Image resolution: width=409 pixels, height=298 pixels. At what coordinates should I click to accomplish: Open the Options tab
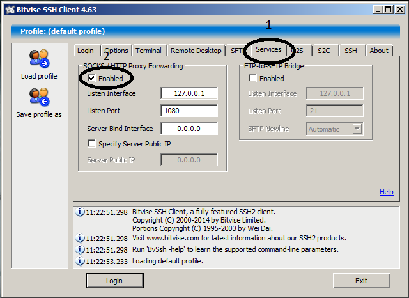pos(116,51)
